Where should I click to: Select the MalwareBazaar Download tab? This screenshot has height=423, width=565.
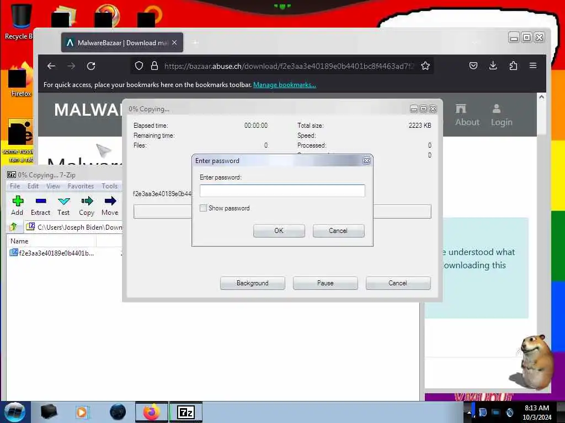(122, 42)
